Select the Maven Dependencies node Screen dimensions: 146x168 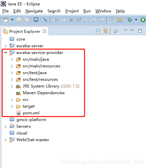coord(44,93)
